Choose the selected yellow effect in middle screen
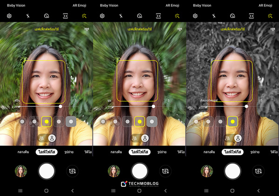 click(x=139, y=122)
